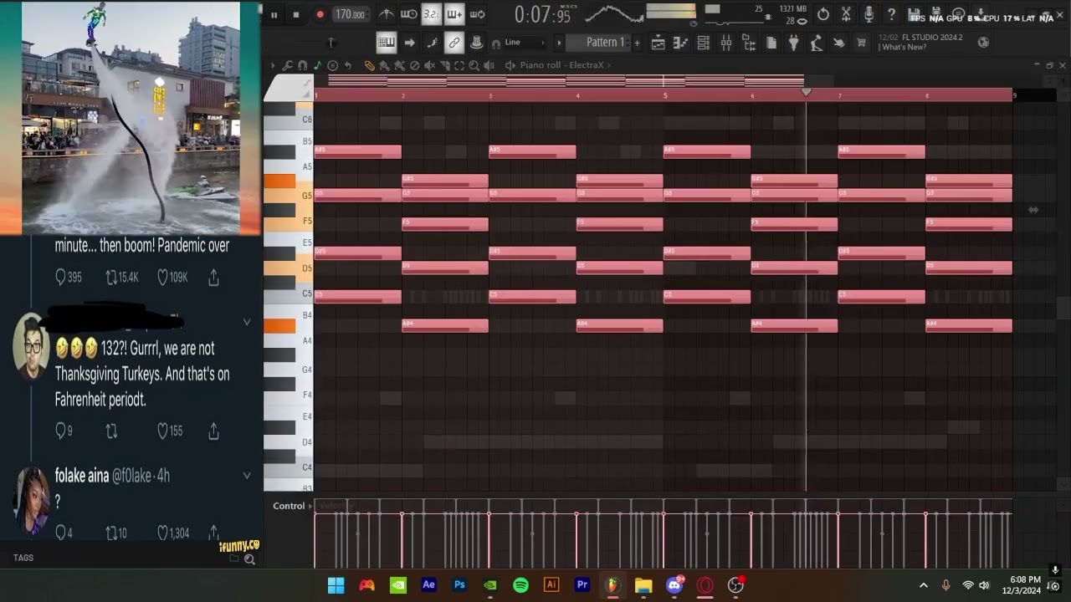Toggle piano roll snap magnet icon

tap(302, 65)
